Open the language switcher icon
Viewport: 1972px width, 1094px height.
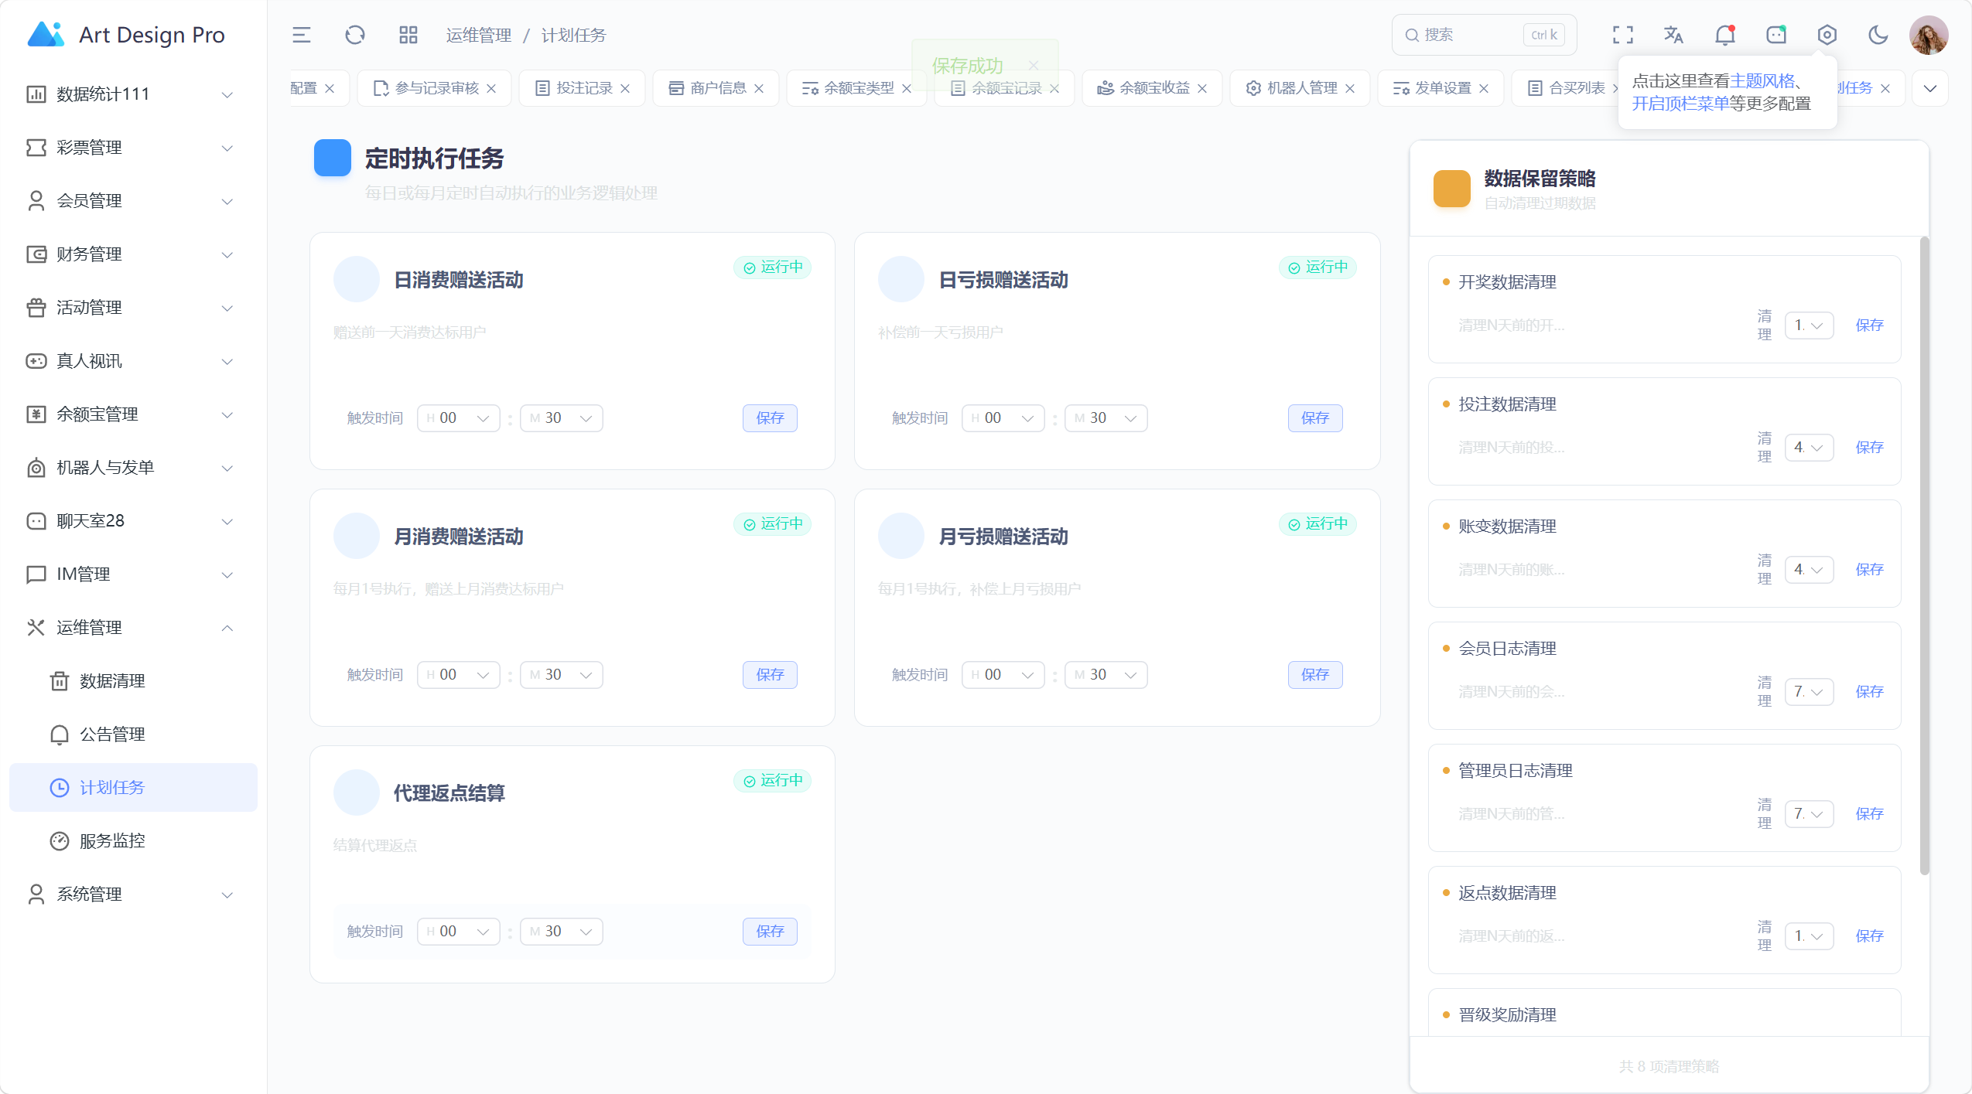[x=1673, y=35]
